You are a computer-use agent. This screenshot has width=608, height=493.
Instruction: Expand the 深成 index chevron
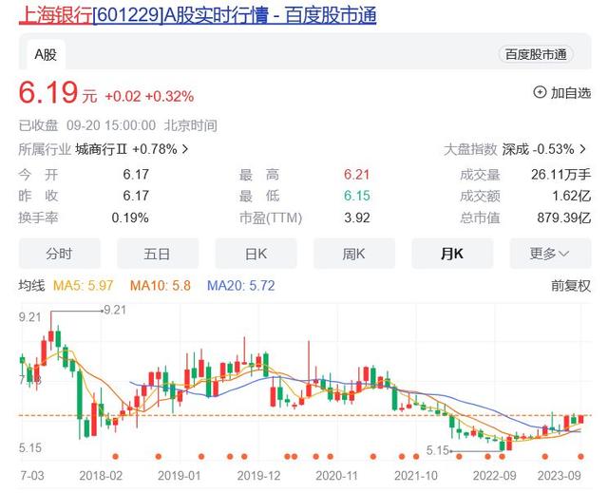point(582,149)
